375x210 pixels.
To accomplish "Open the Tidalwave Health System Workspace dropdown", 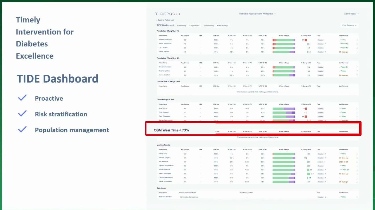I will pyautogui.click(x=257, y=14).
